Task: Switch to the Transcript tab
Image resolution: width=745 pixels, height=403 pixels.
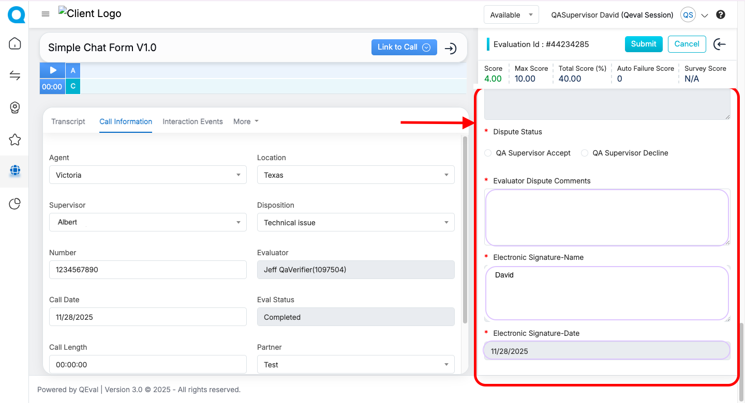Action: (x=68, y=121)
